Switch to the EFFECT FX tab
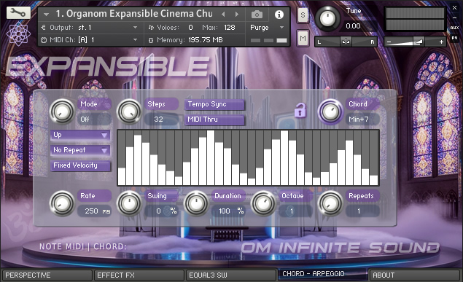This screenshot has height=282, width=463. click(139, 275)
